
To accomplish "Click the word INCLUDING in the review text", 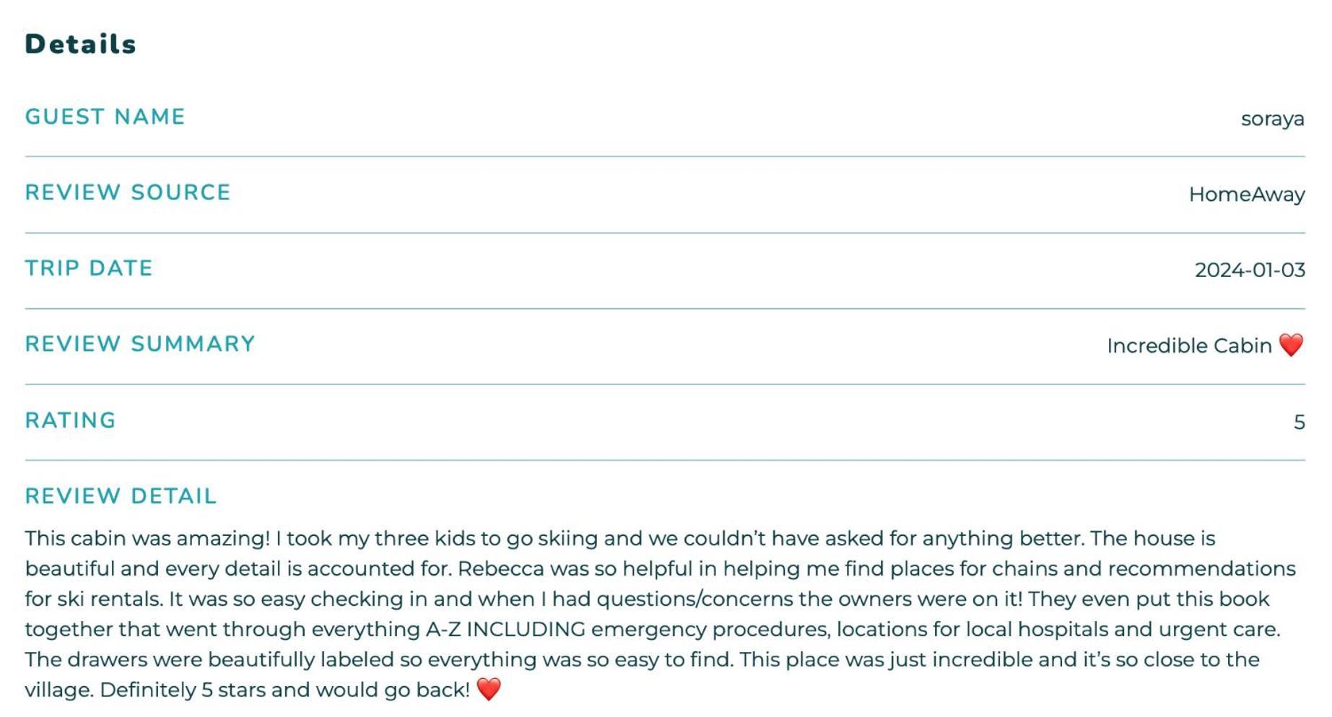I will click(526, 630).
